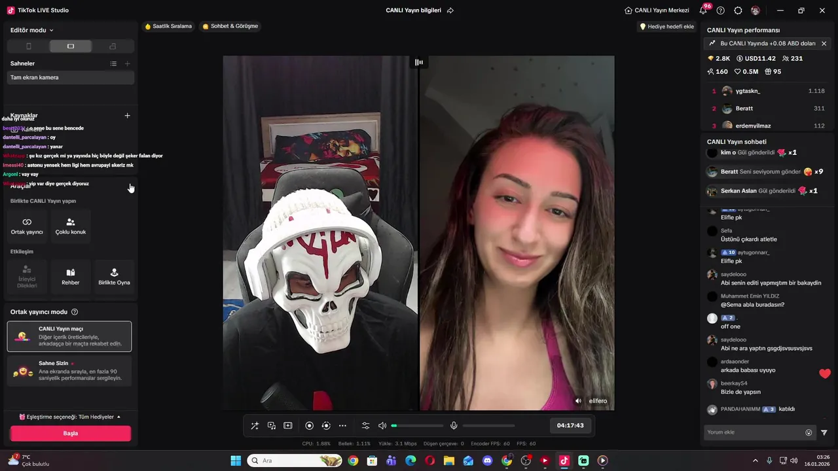The height and width of the screenshot is (471, 838).
Task: Open the help question mark icon
Action: (x=721, y=10)
